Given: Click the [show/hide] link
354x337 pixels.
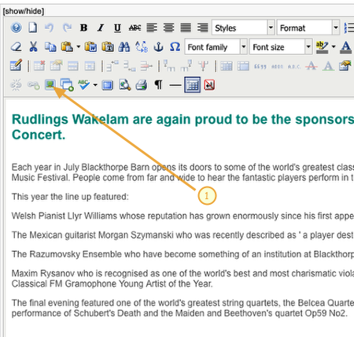Looking at the screenshot, I should coord(24,11).
